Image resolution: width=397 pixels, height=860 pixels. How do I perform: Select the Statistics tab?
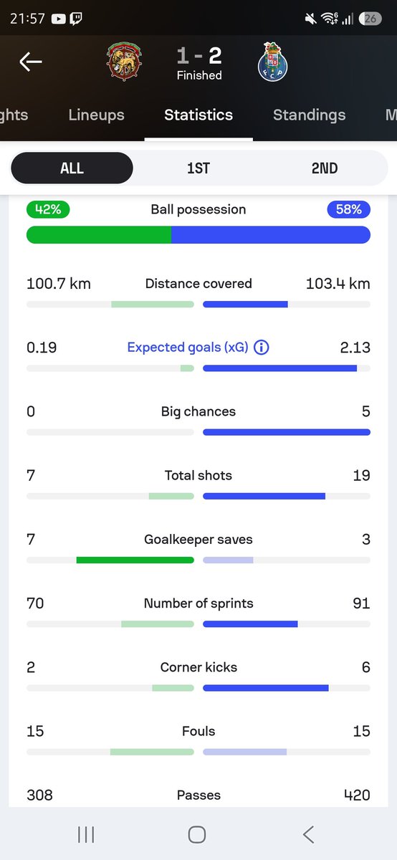(x=198, y=115)
